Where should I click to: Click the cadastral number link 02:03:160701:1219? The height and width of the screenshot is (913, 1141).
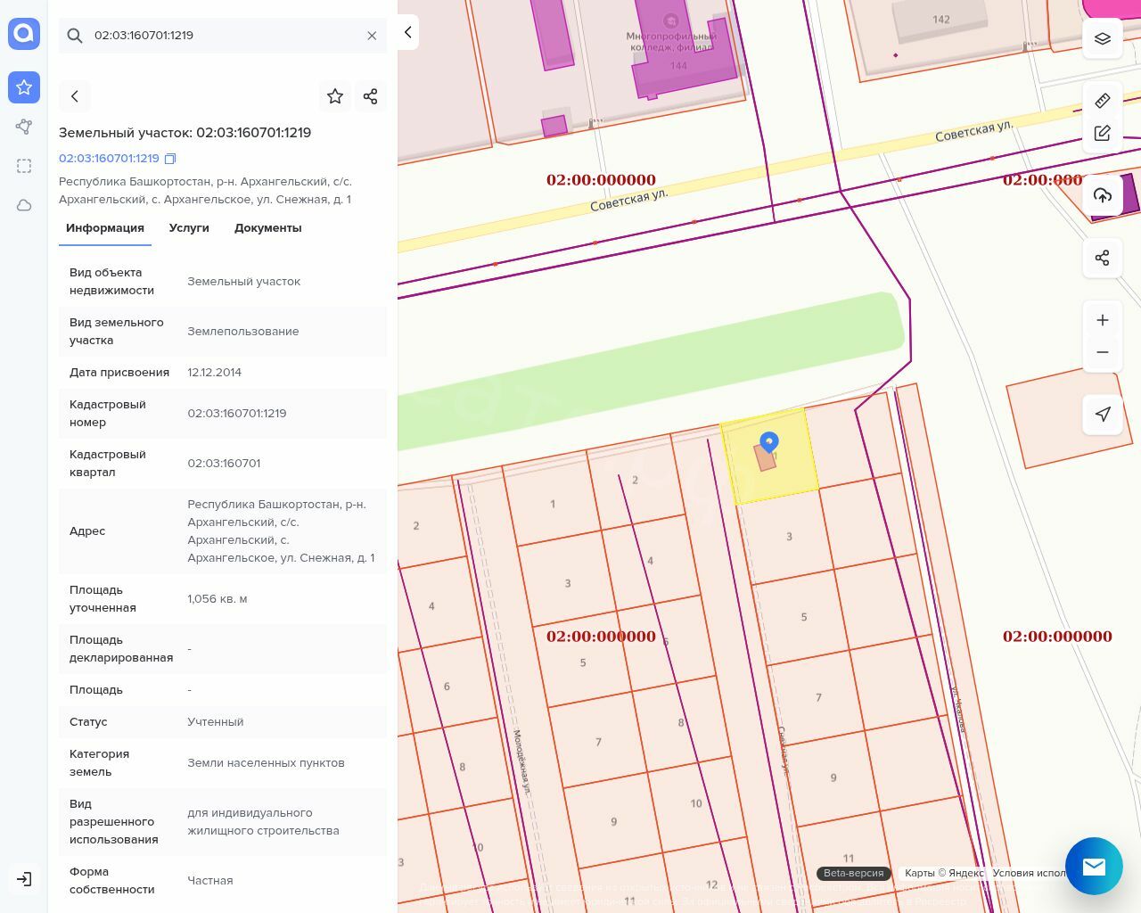coord(109,159)
